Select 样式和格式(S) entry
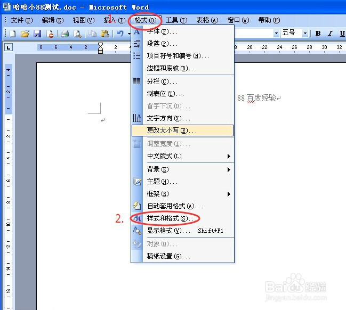 (x=182, y=218)
